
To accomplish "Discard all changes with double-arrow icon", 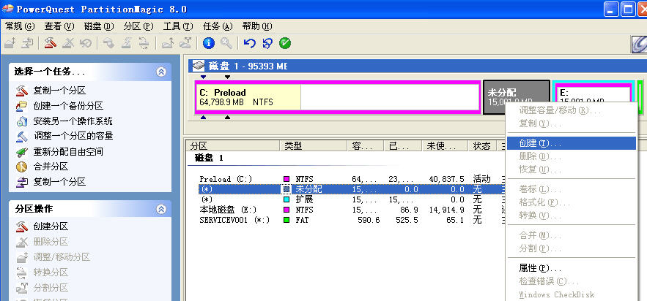I will pos(267,43).
